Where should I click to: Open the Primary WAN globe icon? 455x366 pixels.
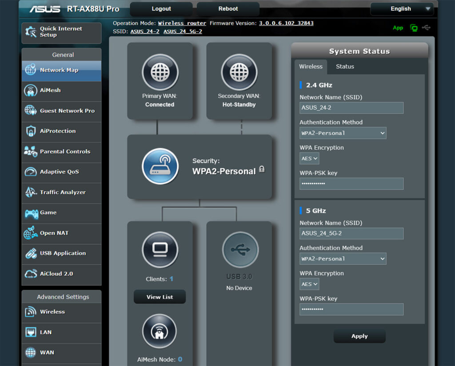coord(160,71)
